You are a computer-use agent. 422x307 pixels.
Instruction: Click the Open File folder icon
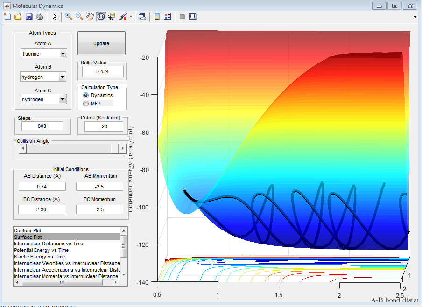tap(18, 17)
